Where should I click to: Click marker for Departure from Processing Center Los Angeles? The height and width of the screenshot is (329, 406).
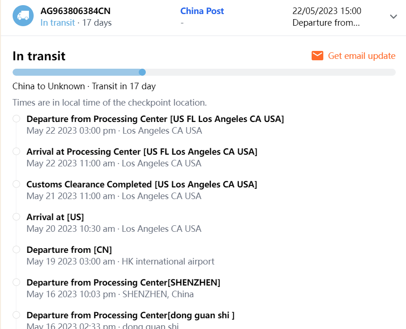(16, 119)
